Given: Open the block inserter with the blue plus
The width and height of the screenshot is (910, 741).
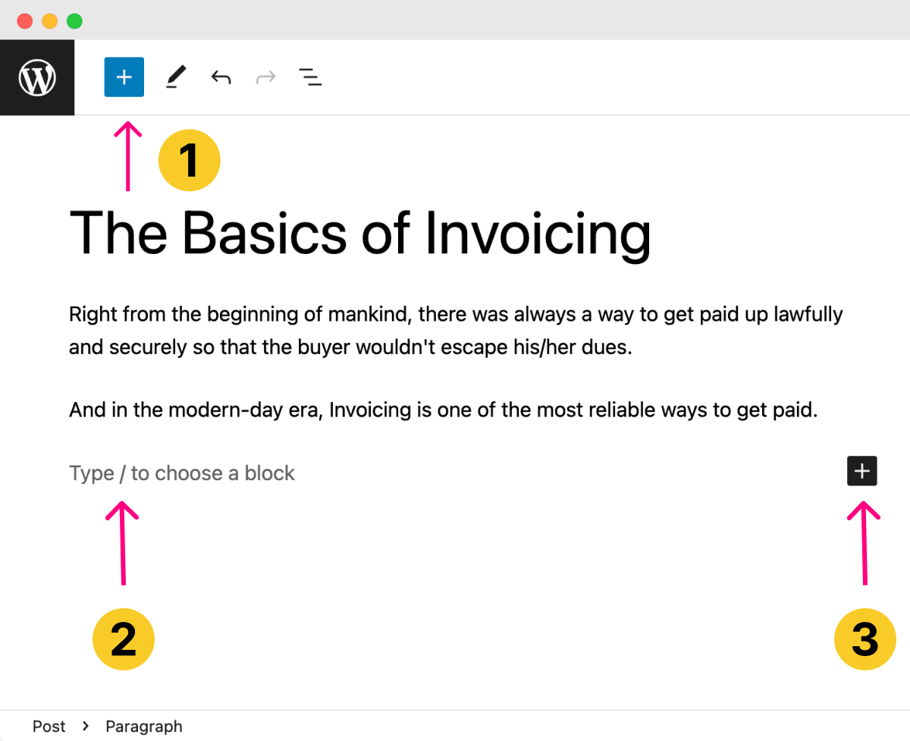Looking at the screenshot, I should tap(124, 77).
